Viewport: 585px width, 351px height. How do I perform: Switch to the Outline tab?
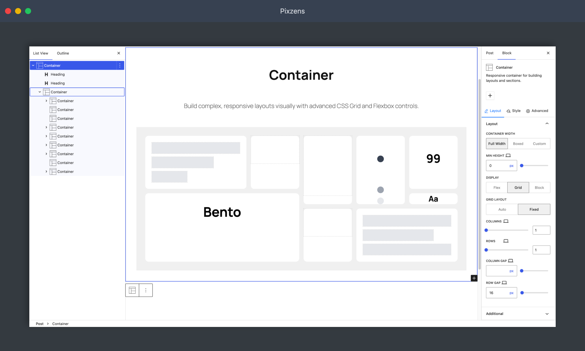[x=63, y=53]
